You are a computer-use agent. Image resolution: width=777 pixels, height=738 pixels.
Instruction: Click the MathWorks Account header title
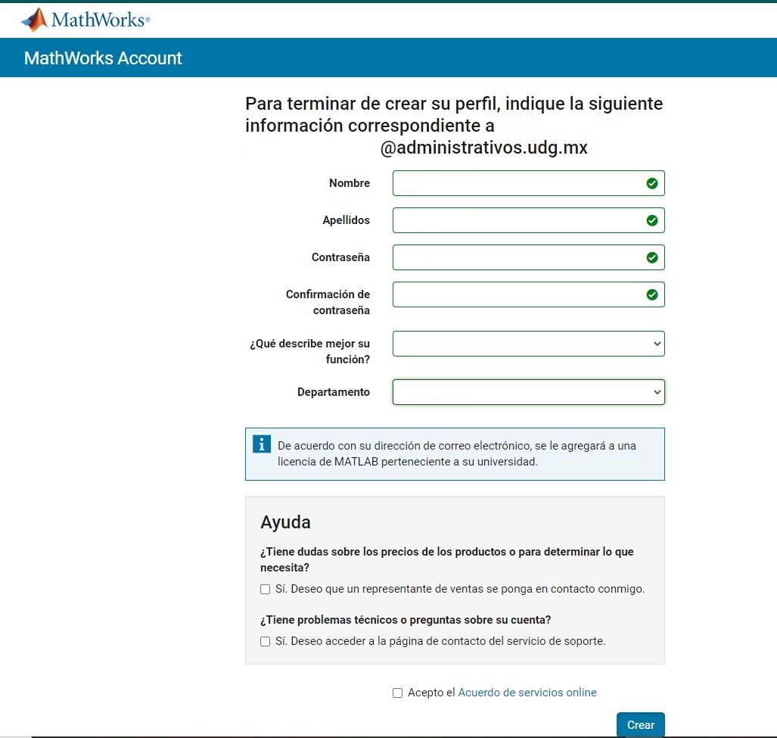click(x=103, y=58)
